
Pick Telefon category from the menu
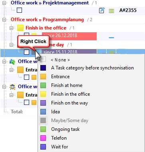point(59,138)
